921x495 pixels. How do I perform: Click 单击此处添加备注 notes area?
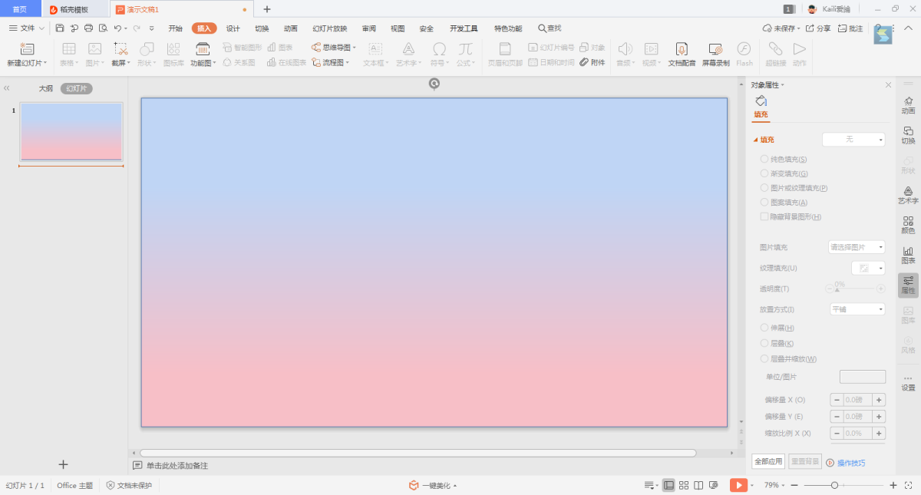click(177, 466)
